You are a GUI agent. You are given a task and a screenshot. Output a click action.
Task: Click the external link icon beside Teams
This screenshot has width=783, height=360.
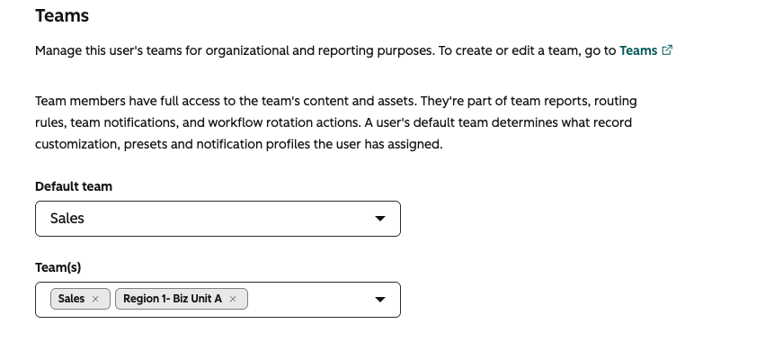(x=667, y=50)
